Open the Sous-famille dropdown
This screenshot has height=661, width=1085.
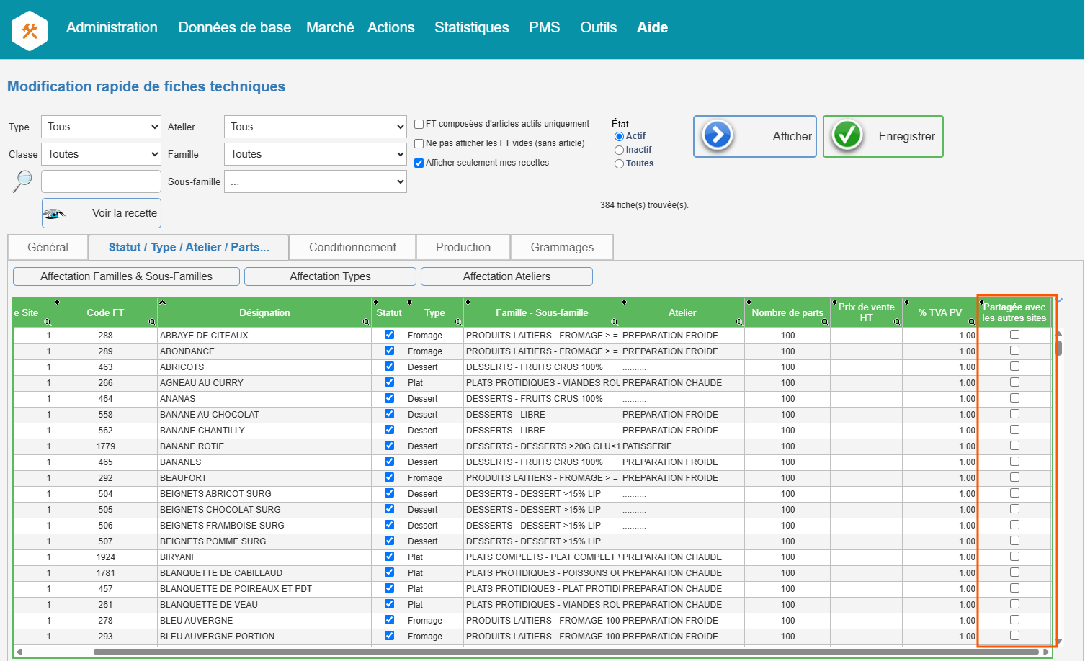[316, 181]
